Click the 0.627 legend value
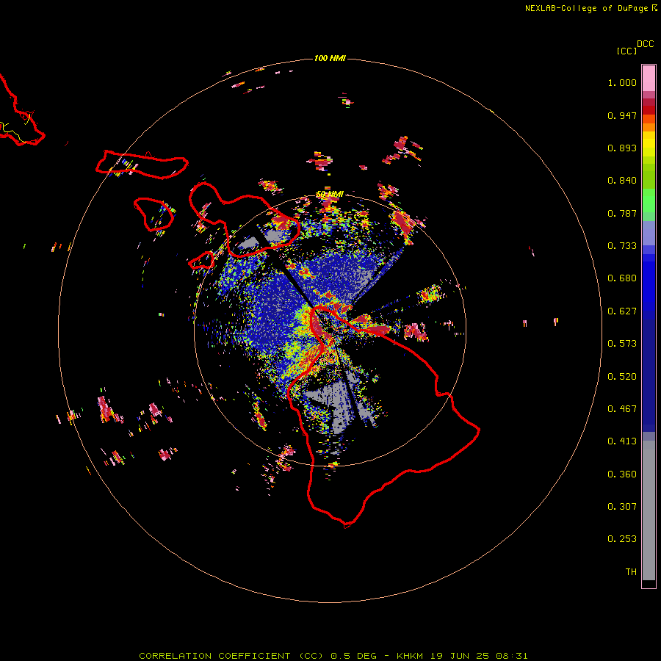The height and width of the screenshot is (661, 661). pos(622,311)
